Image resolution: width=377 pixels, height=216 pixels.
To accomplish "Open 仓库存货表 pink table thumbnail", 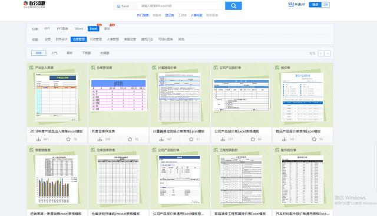I will [x=118, y=95].
